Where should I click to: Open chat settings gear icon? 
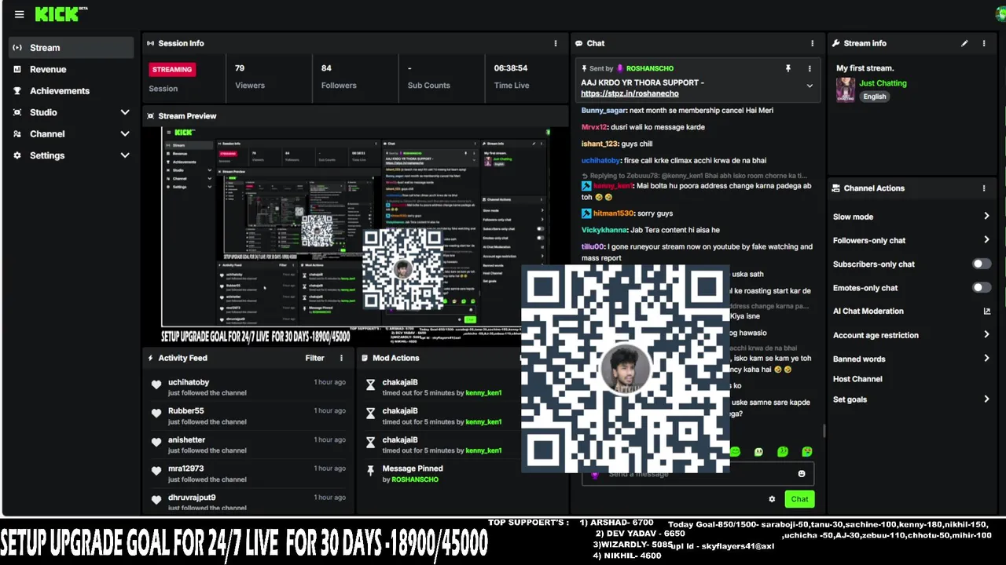pos(772,499)
